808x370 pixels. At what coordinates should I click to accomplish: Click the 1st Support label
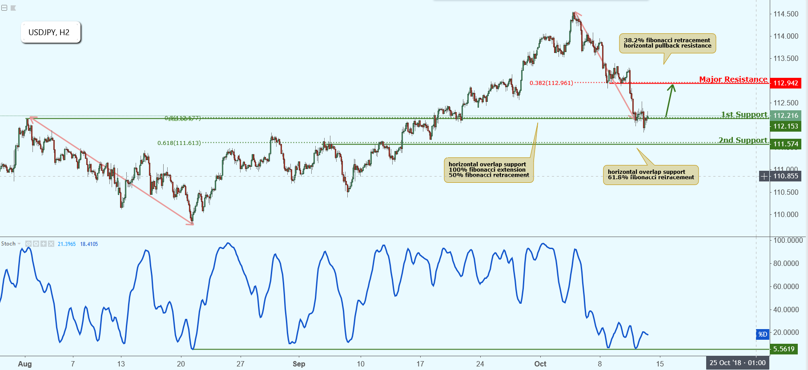(744, 114)
